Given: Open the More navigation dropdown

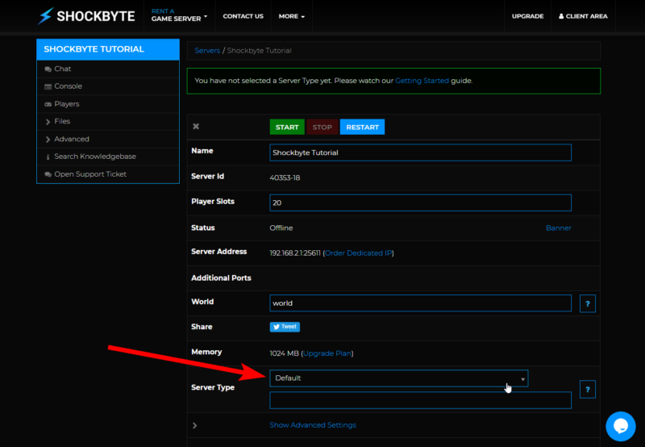Looking at the screenshot, I should (x=292, y=16).
